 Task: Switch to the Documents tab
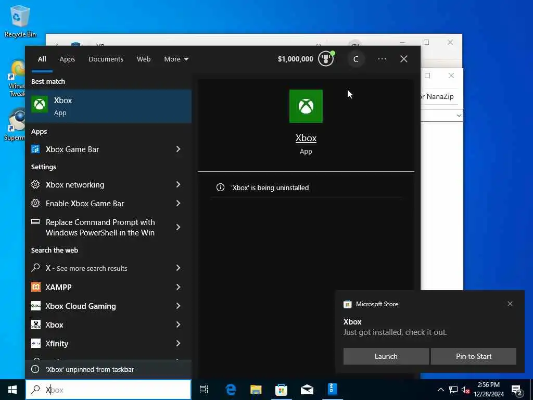[x=106, y=59]
